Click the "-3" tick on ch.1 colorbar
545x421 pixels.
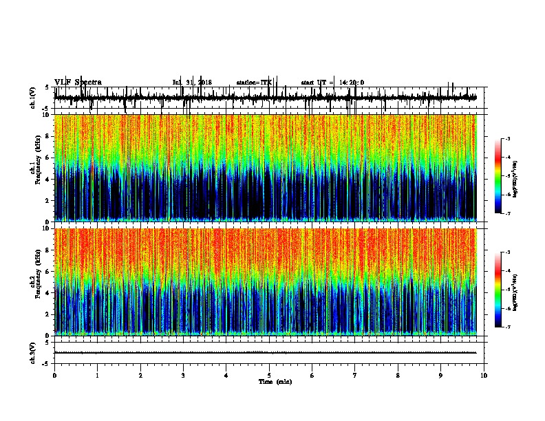click(508, 138)
